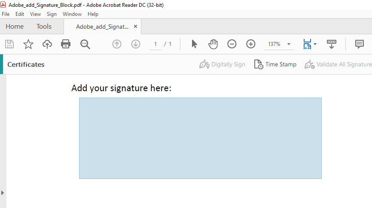The height and width of the screenshot is (208, 372).
Task: Open the Sign menu
Action: click(52, 14)
